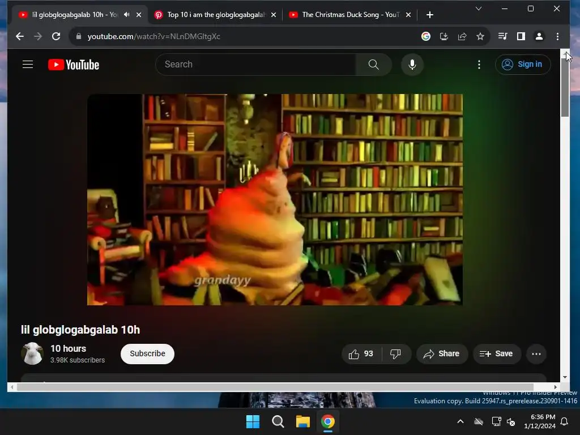This screenshot has height=435, width=580.
Task: Go to the YouTube home via the logo
Action: (74, 65)
